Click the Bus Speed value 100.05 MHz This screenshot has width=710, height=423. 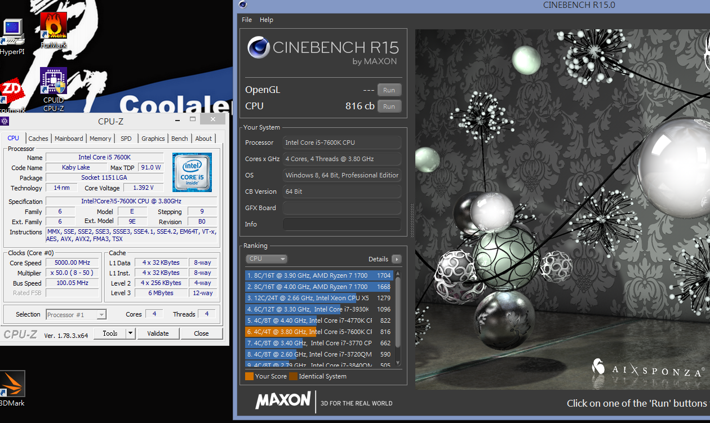click(73, 283)
